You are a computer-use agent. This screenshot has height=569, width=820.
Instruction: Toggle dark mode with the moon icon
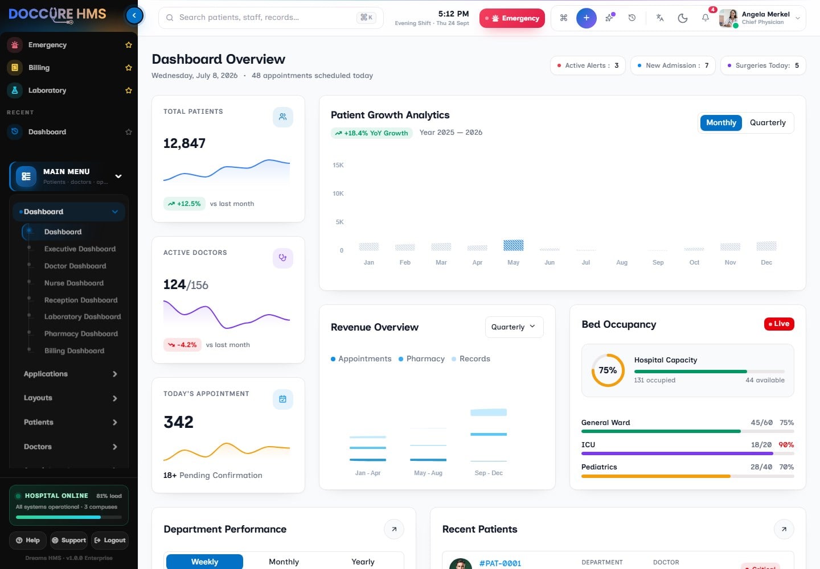(683, 18)
